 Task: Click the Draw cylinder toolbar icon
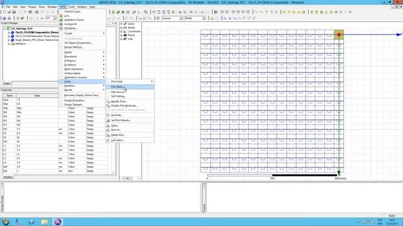[317, 12]
